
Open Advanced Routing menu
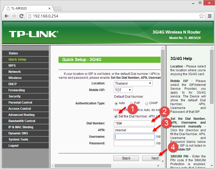coord(25,115)
